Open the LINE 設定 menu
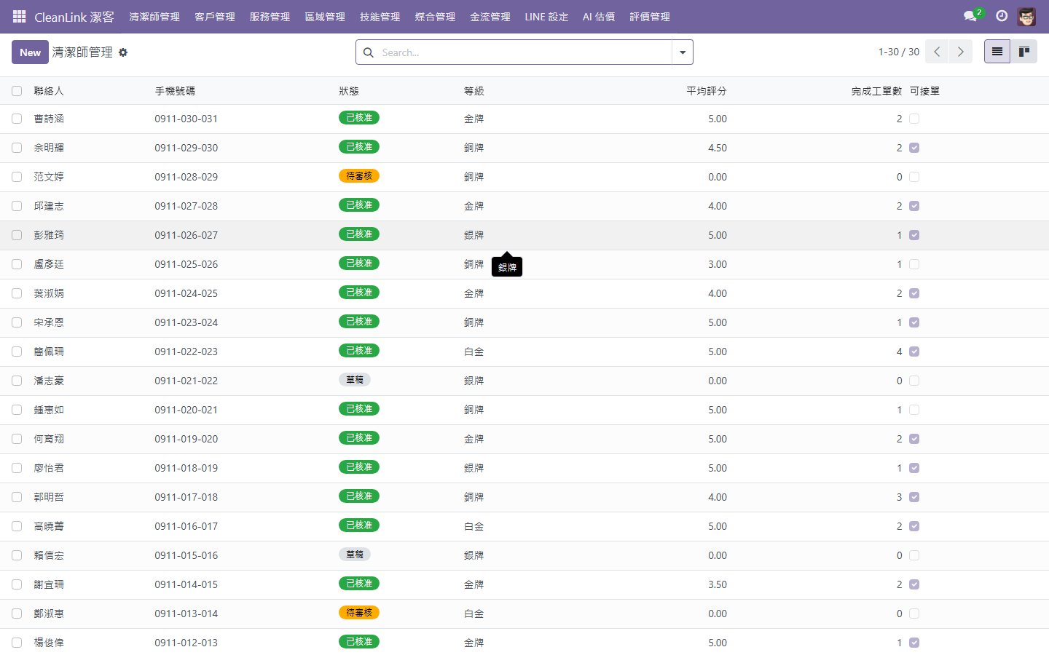 (546, 17)
